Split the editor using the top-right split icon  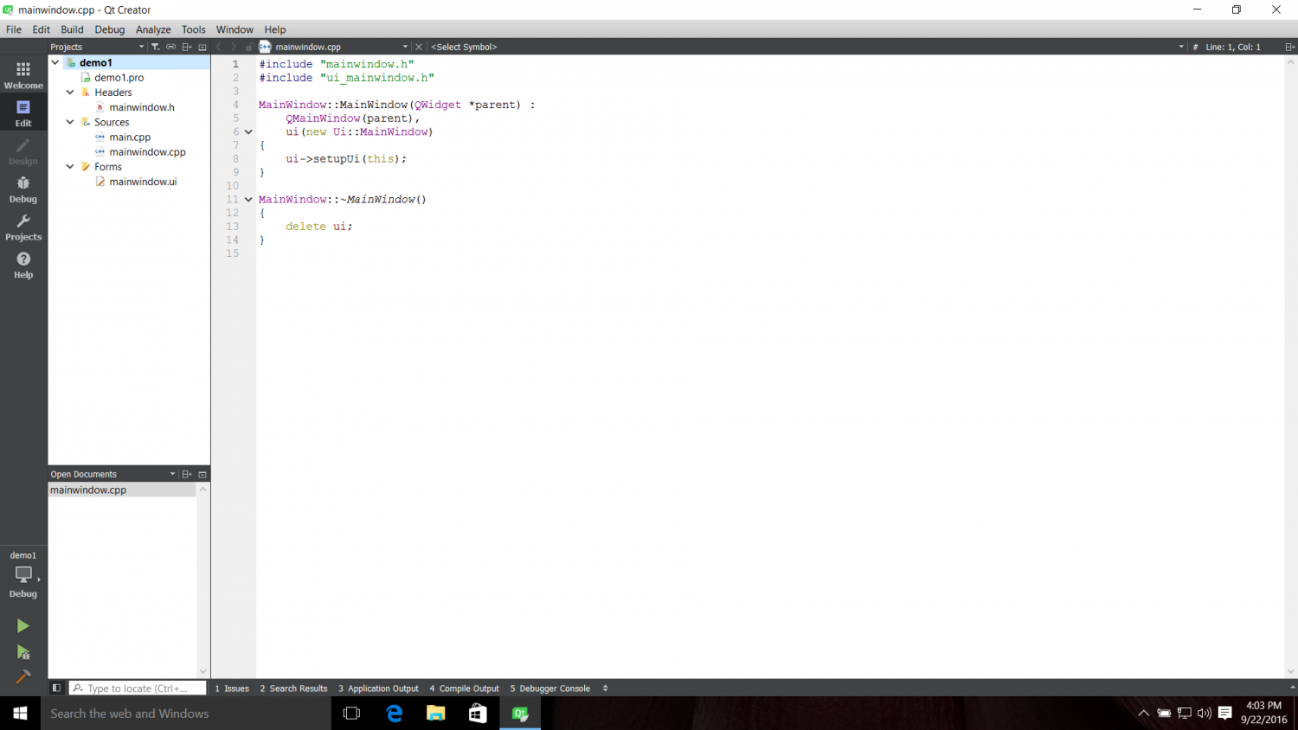(x=1289, y=47)
